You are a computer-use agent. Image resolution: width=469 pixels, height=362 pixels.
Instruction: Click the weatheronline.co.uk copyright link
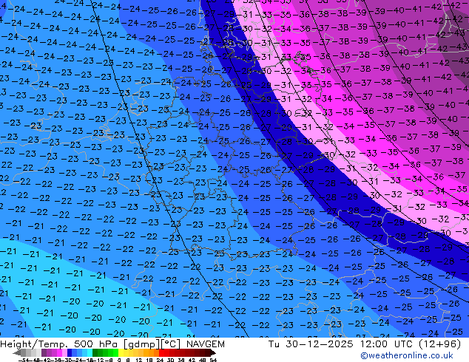point(406,355)
